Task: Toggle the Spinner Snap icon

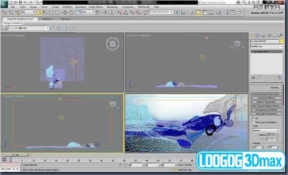Action: (139, 13)
